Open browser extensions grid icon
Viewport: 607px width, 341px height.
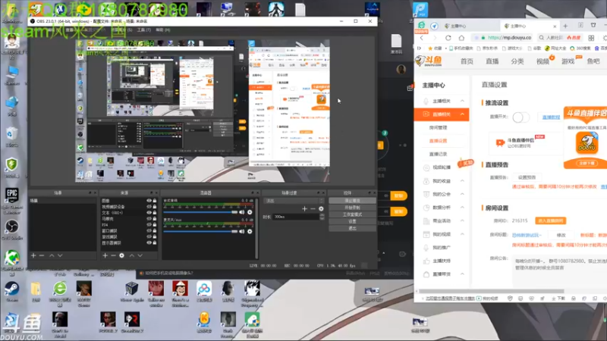(x=591, y=37)
